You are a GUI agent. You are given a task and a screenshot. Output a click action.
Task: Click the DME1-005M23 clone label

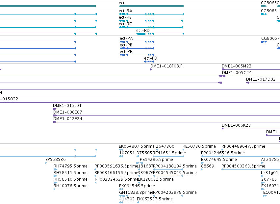point(237,66)
